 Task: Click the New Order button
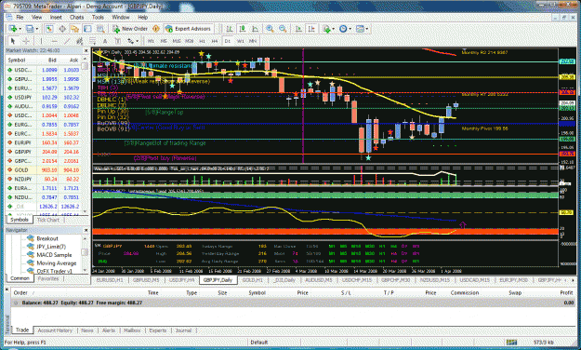[x=130, y=29]
